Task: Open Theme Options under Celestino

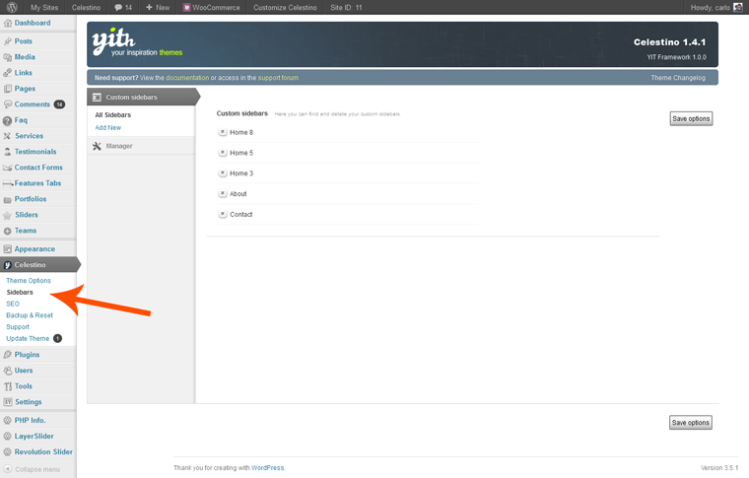Action: pos(29,281)
